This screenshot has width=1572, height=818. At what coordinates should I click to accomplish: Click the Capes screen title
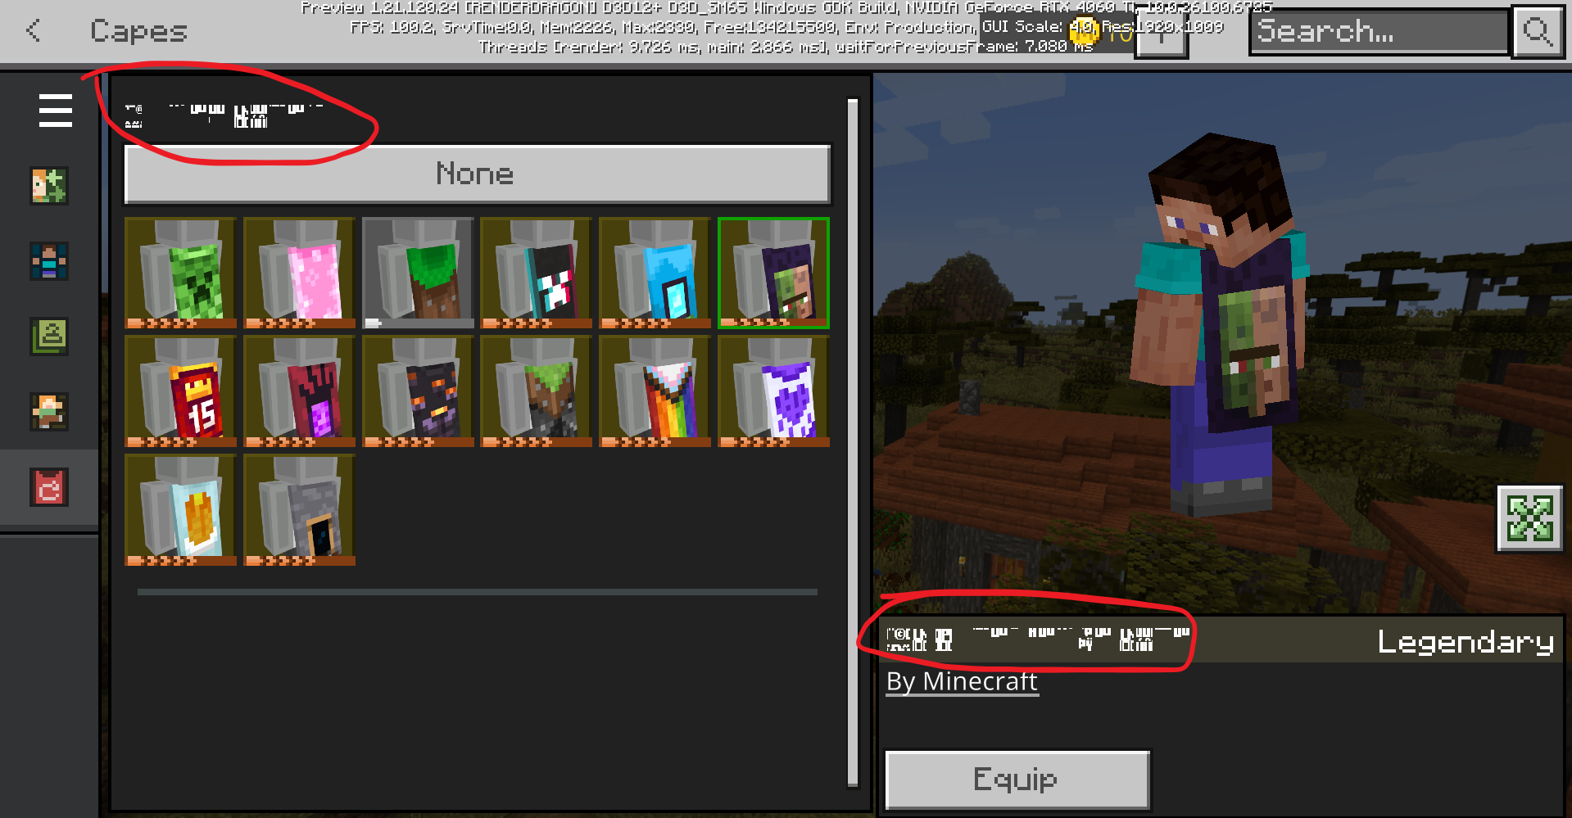pyautogui.click(x=138, y=32)
